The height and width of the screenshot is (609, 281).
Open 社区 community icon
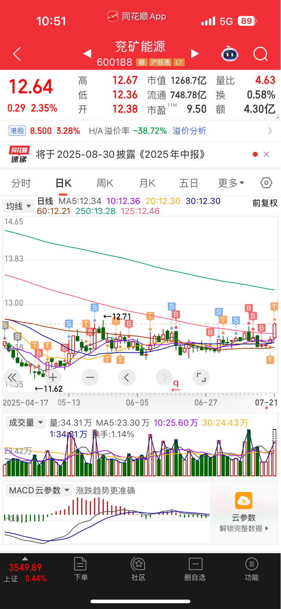point(138,564)
